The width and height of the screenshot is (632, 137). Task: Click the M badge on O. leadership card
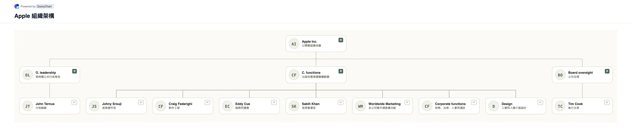click(x=74, y=71)
